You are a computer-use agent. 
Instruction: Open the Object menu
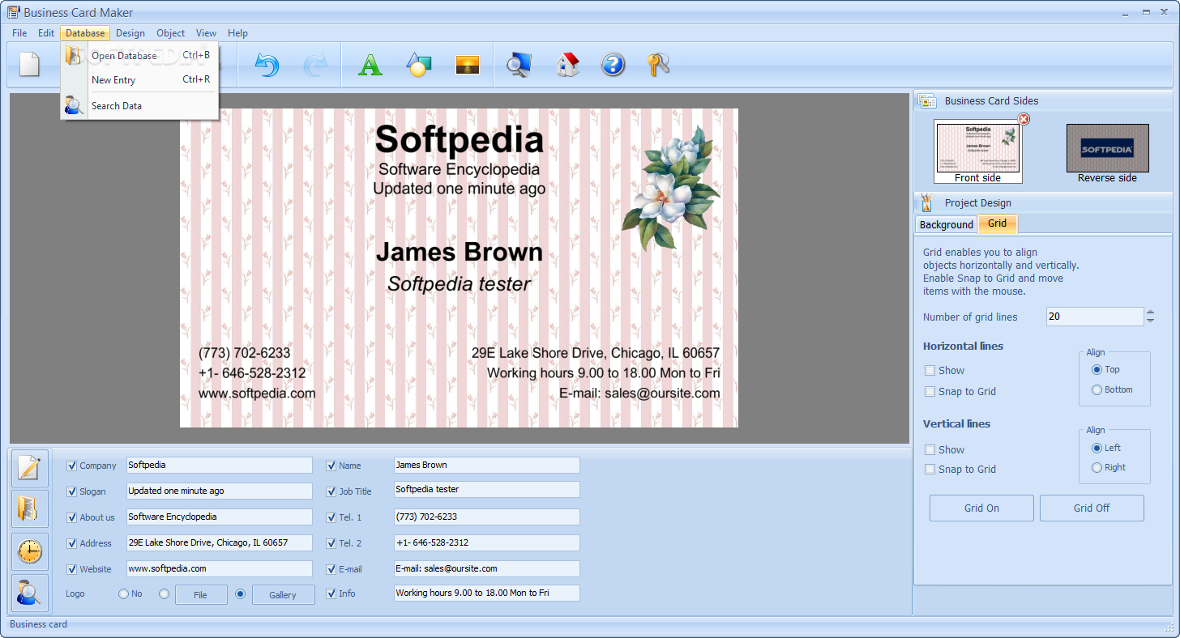171,33
